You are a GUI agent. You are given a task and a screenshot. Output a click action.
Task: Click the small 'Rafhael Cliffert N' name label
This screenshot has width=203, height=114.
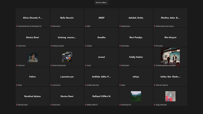click(x=92, y=105)
